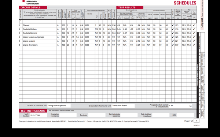Click the Sockets Kitchen R1+R2 value '0.67'
This screenshot has width=220, height=137.
point(138,29)
